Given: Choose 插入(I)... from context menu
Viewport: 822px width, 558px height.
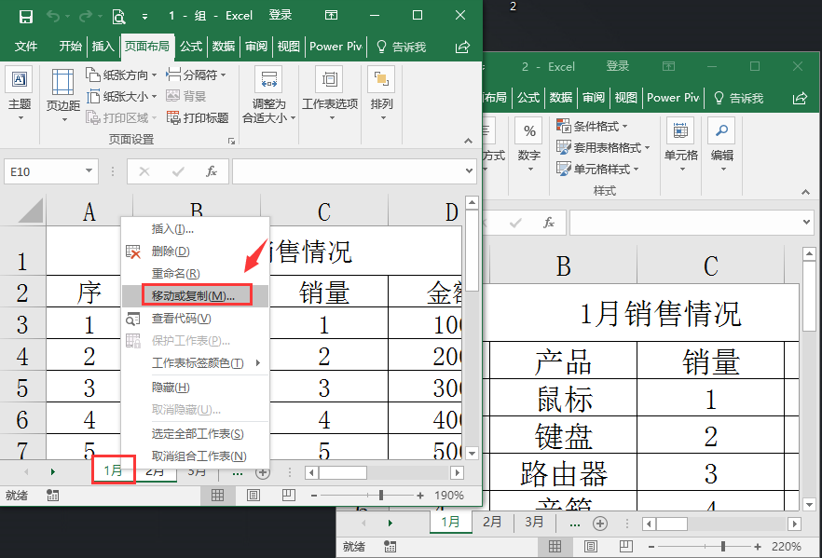Looking at the screenshot, I should tap(195, 229).
